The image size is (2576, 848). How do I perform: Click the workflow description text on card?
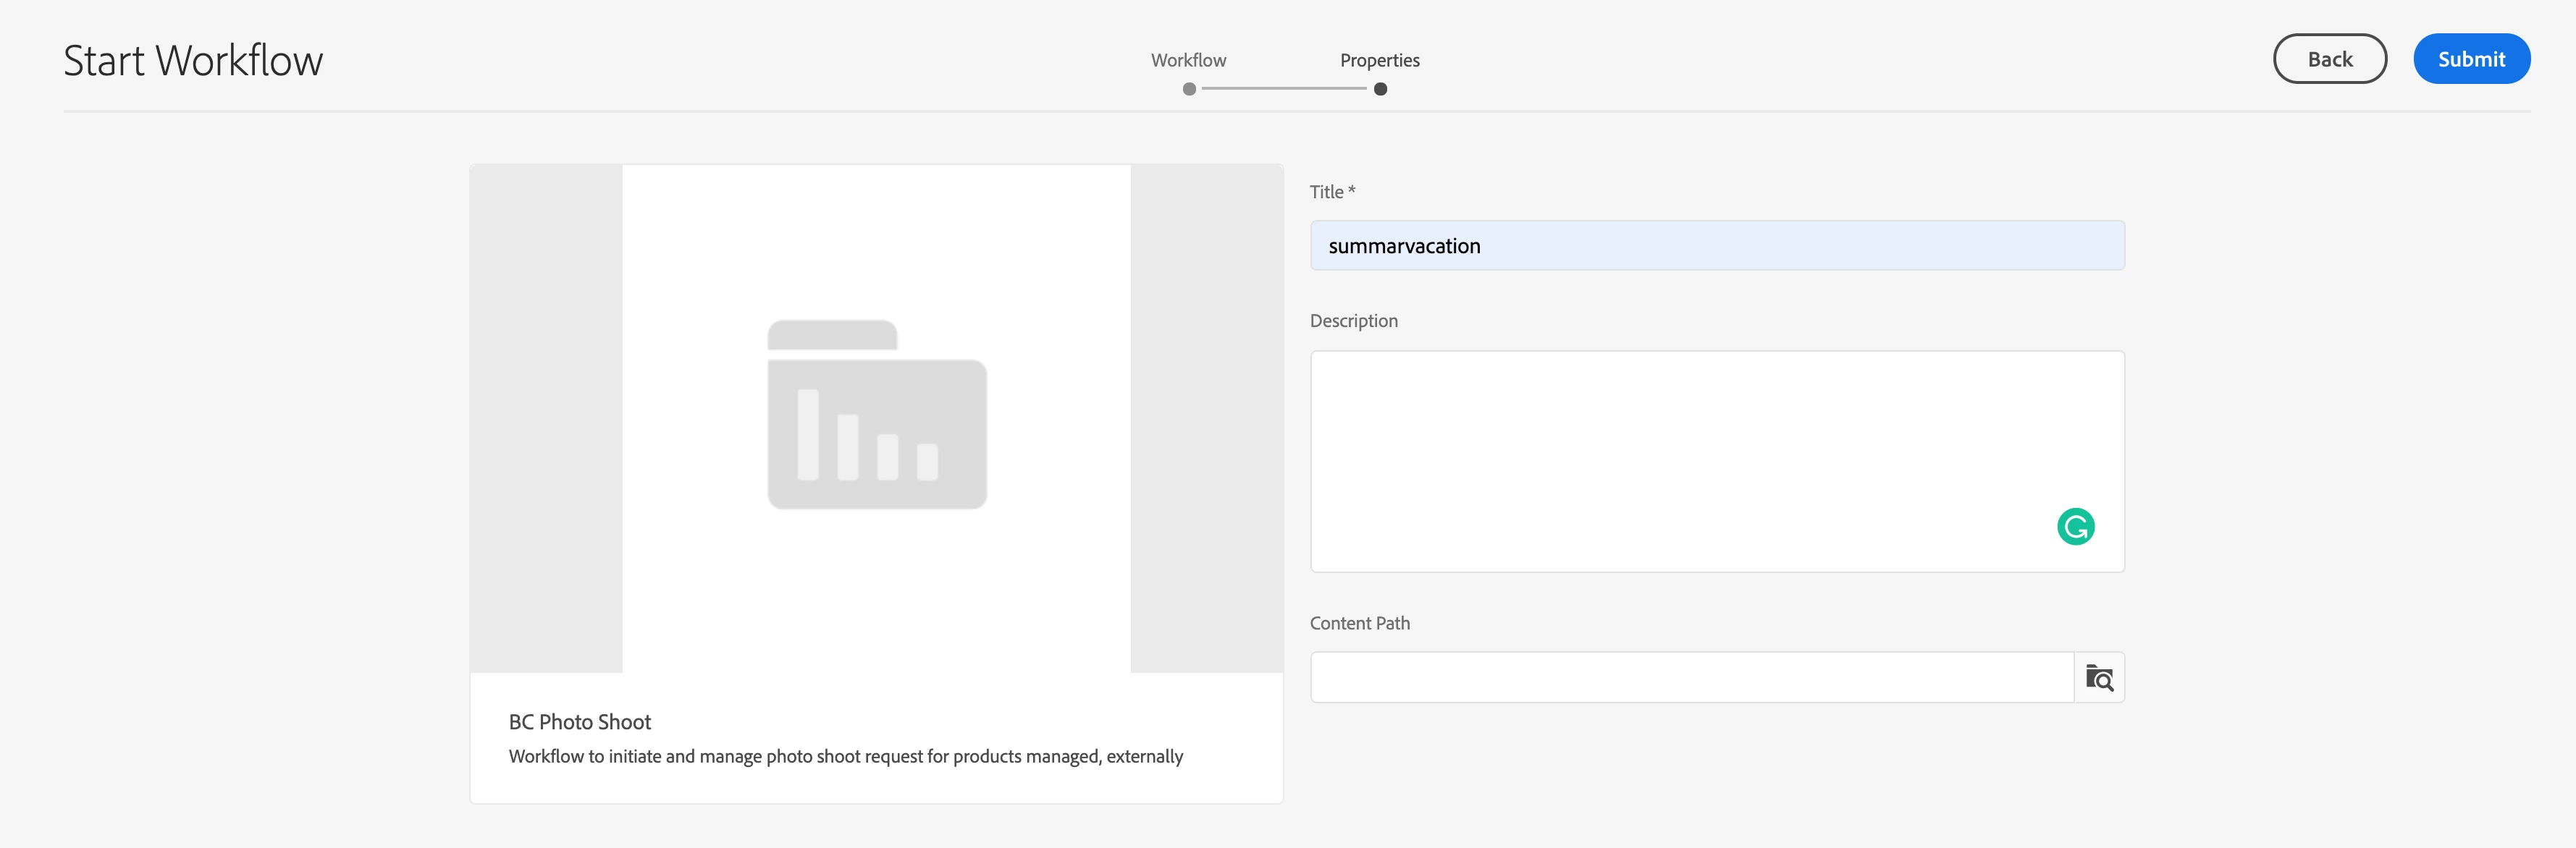click(845, 756)
